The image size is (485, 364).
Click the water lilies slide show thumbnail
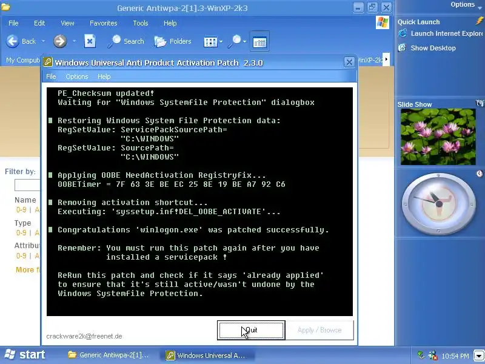point(438,136)
